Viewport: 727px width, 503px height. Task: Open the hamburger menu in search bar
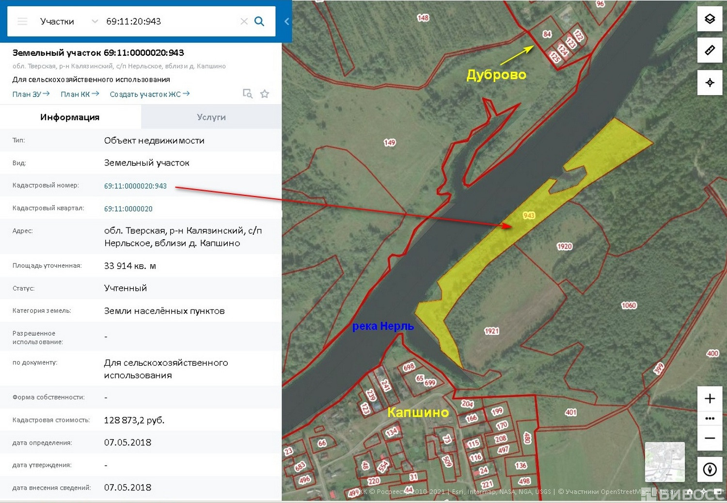22,21
